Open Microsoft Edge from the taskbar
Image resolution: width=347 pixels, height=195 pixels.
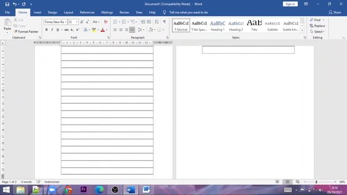(x=99, y=190)
